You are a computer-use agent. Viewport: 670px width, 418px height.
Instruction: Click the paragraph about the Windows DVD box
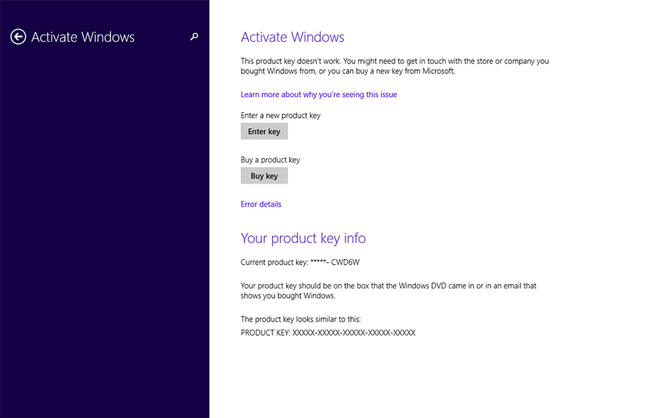click(388, 291)
